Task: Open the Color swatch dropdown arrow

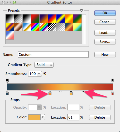Action: [43, 117]
